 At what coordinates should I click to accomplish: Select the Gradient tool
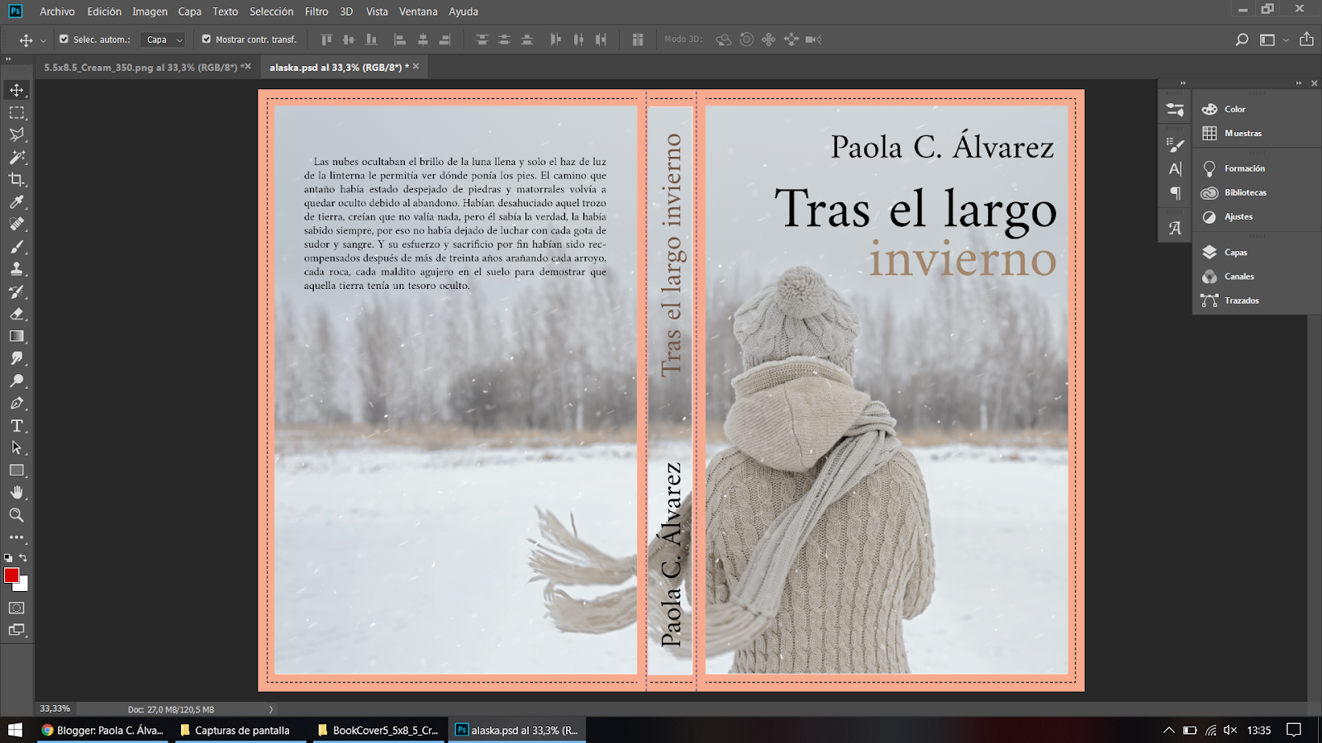click(17, 336)
